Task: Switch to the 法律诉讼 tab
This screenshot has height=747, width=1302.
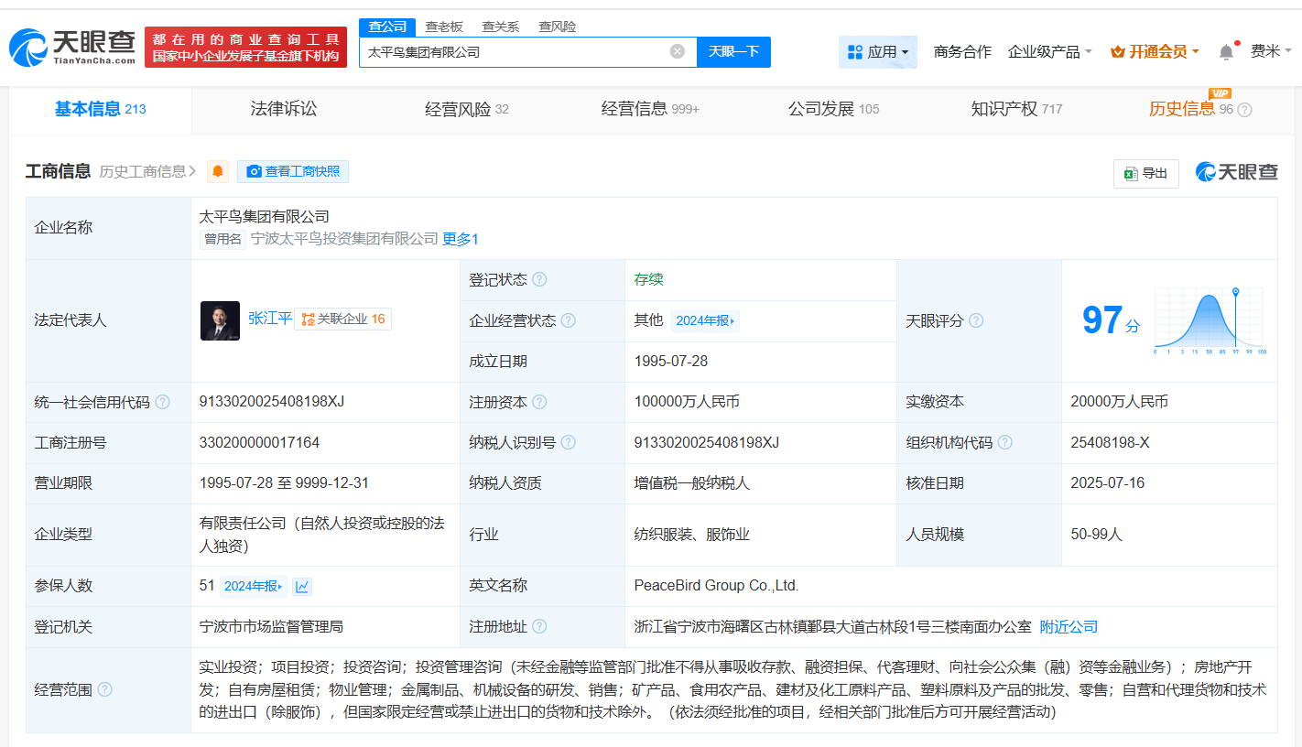Action: (x=284, y=109)
